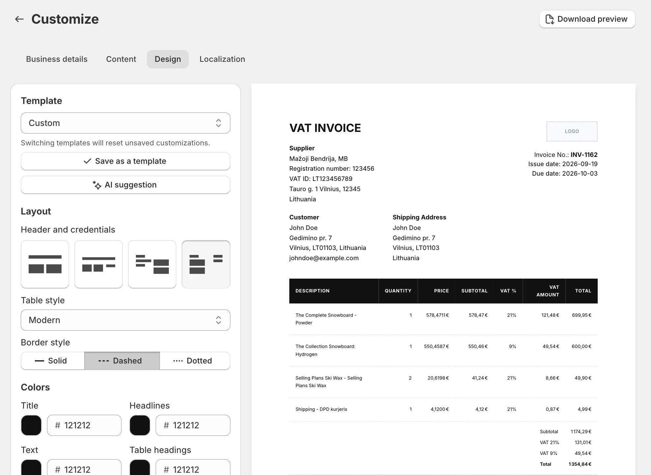The width and height of the screenshot is (651, 475).
Task: Open the Text color swatch
Action: [x=31, y=467]
